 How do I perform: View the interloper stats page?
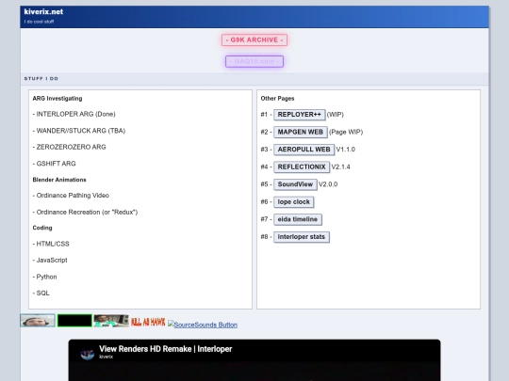(x=302, y=237)
